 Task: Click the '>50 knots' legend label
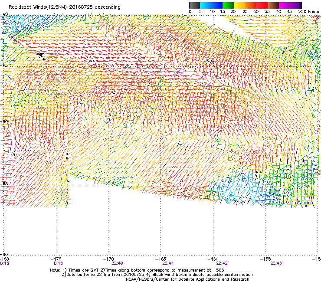(308, 12)
